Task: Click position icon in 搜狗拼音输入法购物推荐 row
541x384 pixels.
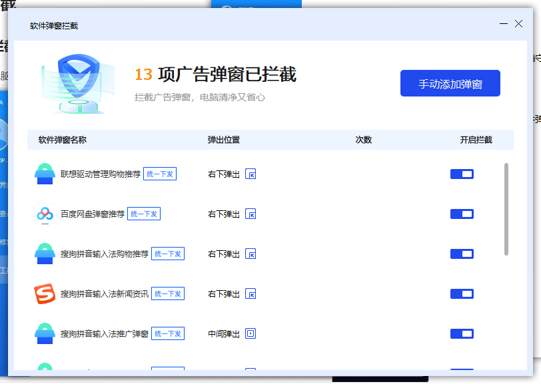Action: 251,254
